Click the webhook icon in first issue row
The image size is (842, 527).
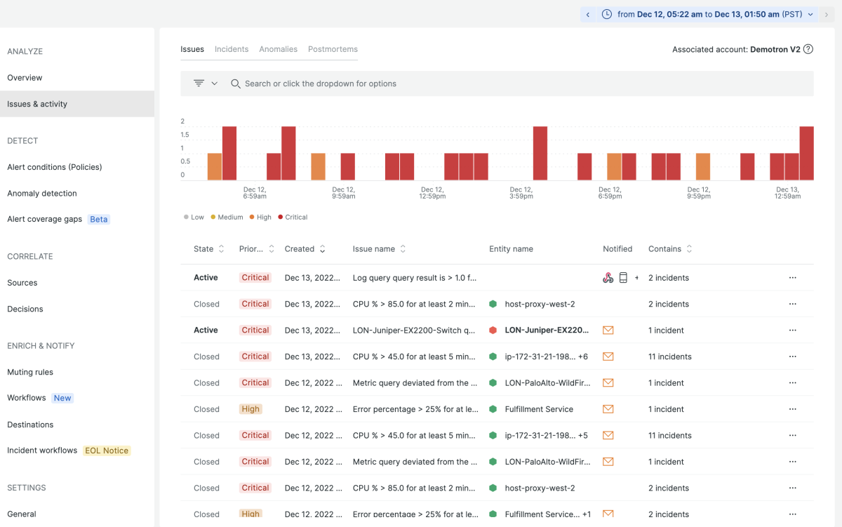click(608, 278)
